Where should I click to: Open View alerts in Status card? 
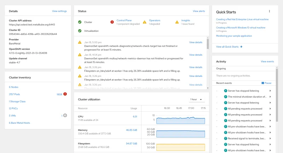198,11
